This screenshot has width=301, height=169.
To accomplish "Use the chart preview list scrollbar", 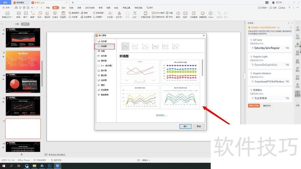I will tap(202, 68).
